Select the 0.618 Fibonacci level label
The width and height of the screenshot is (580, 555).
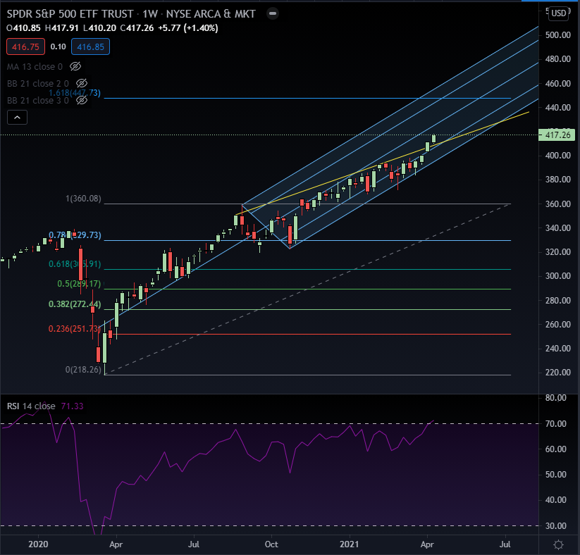coord(75,264)
